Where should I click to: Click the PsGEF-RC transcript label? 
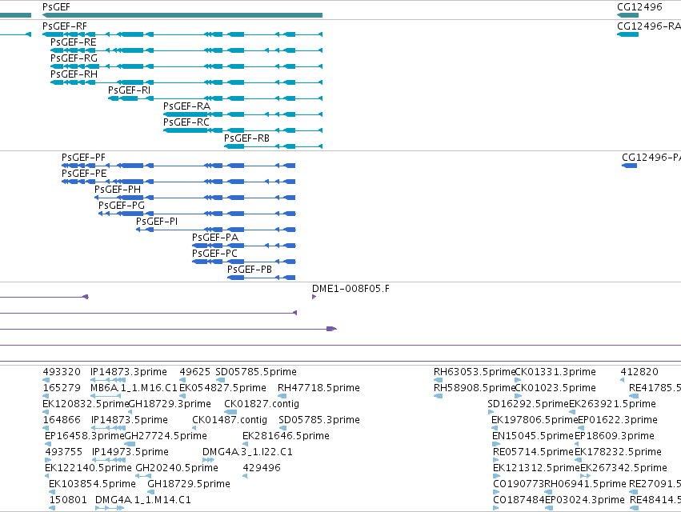[186, 122]
